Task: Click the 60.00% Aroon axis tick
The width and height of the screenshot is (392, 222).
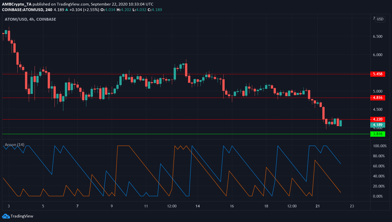Action: [x=379, y=166]
